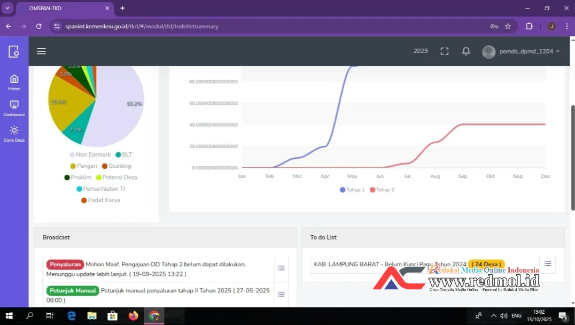Toggle fullscreen mode icon
The height and width of the screenshot is (325, 575).
point(444,51)
